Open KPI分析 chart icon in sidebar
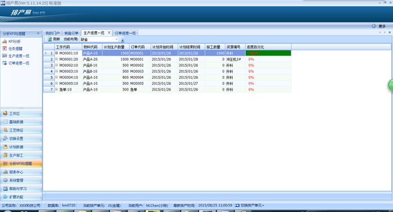Screen dimensions: 393x212 4,42
